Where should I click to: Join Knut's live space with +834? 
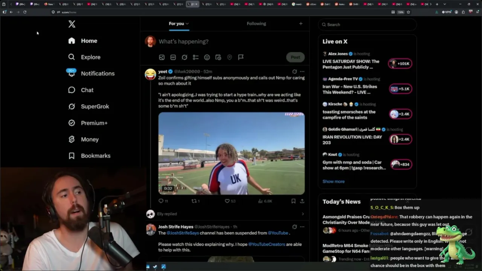[x=400, y=164]
